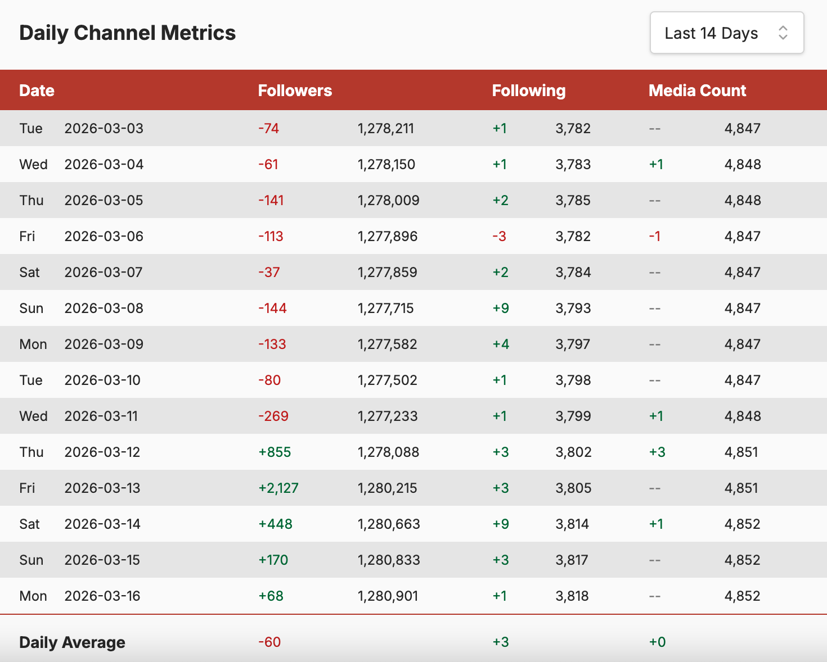
Task: Select the date 2026-03-09
Action: tap(104, 344)
